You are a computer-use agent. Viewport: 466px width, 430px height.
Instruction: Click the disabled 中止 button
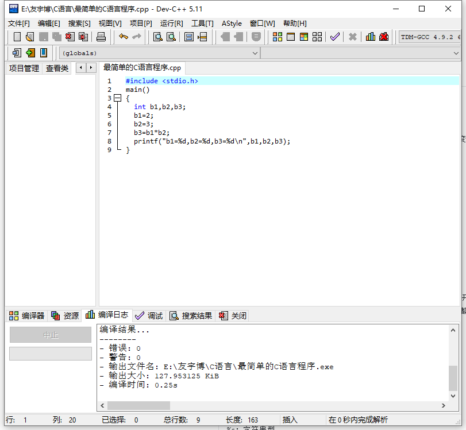51,335
